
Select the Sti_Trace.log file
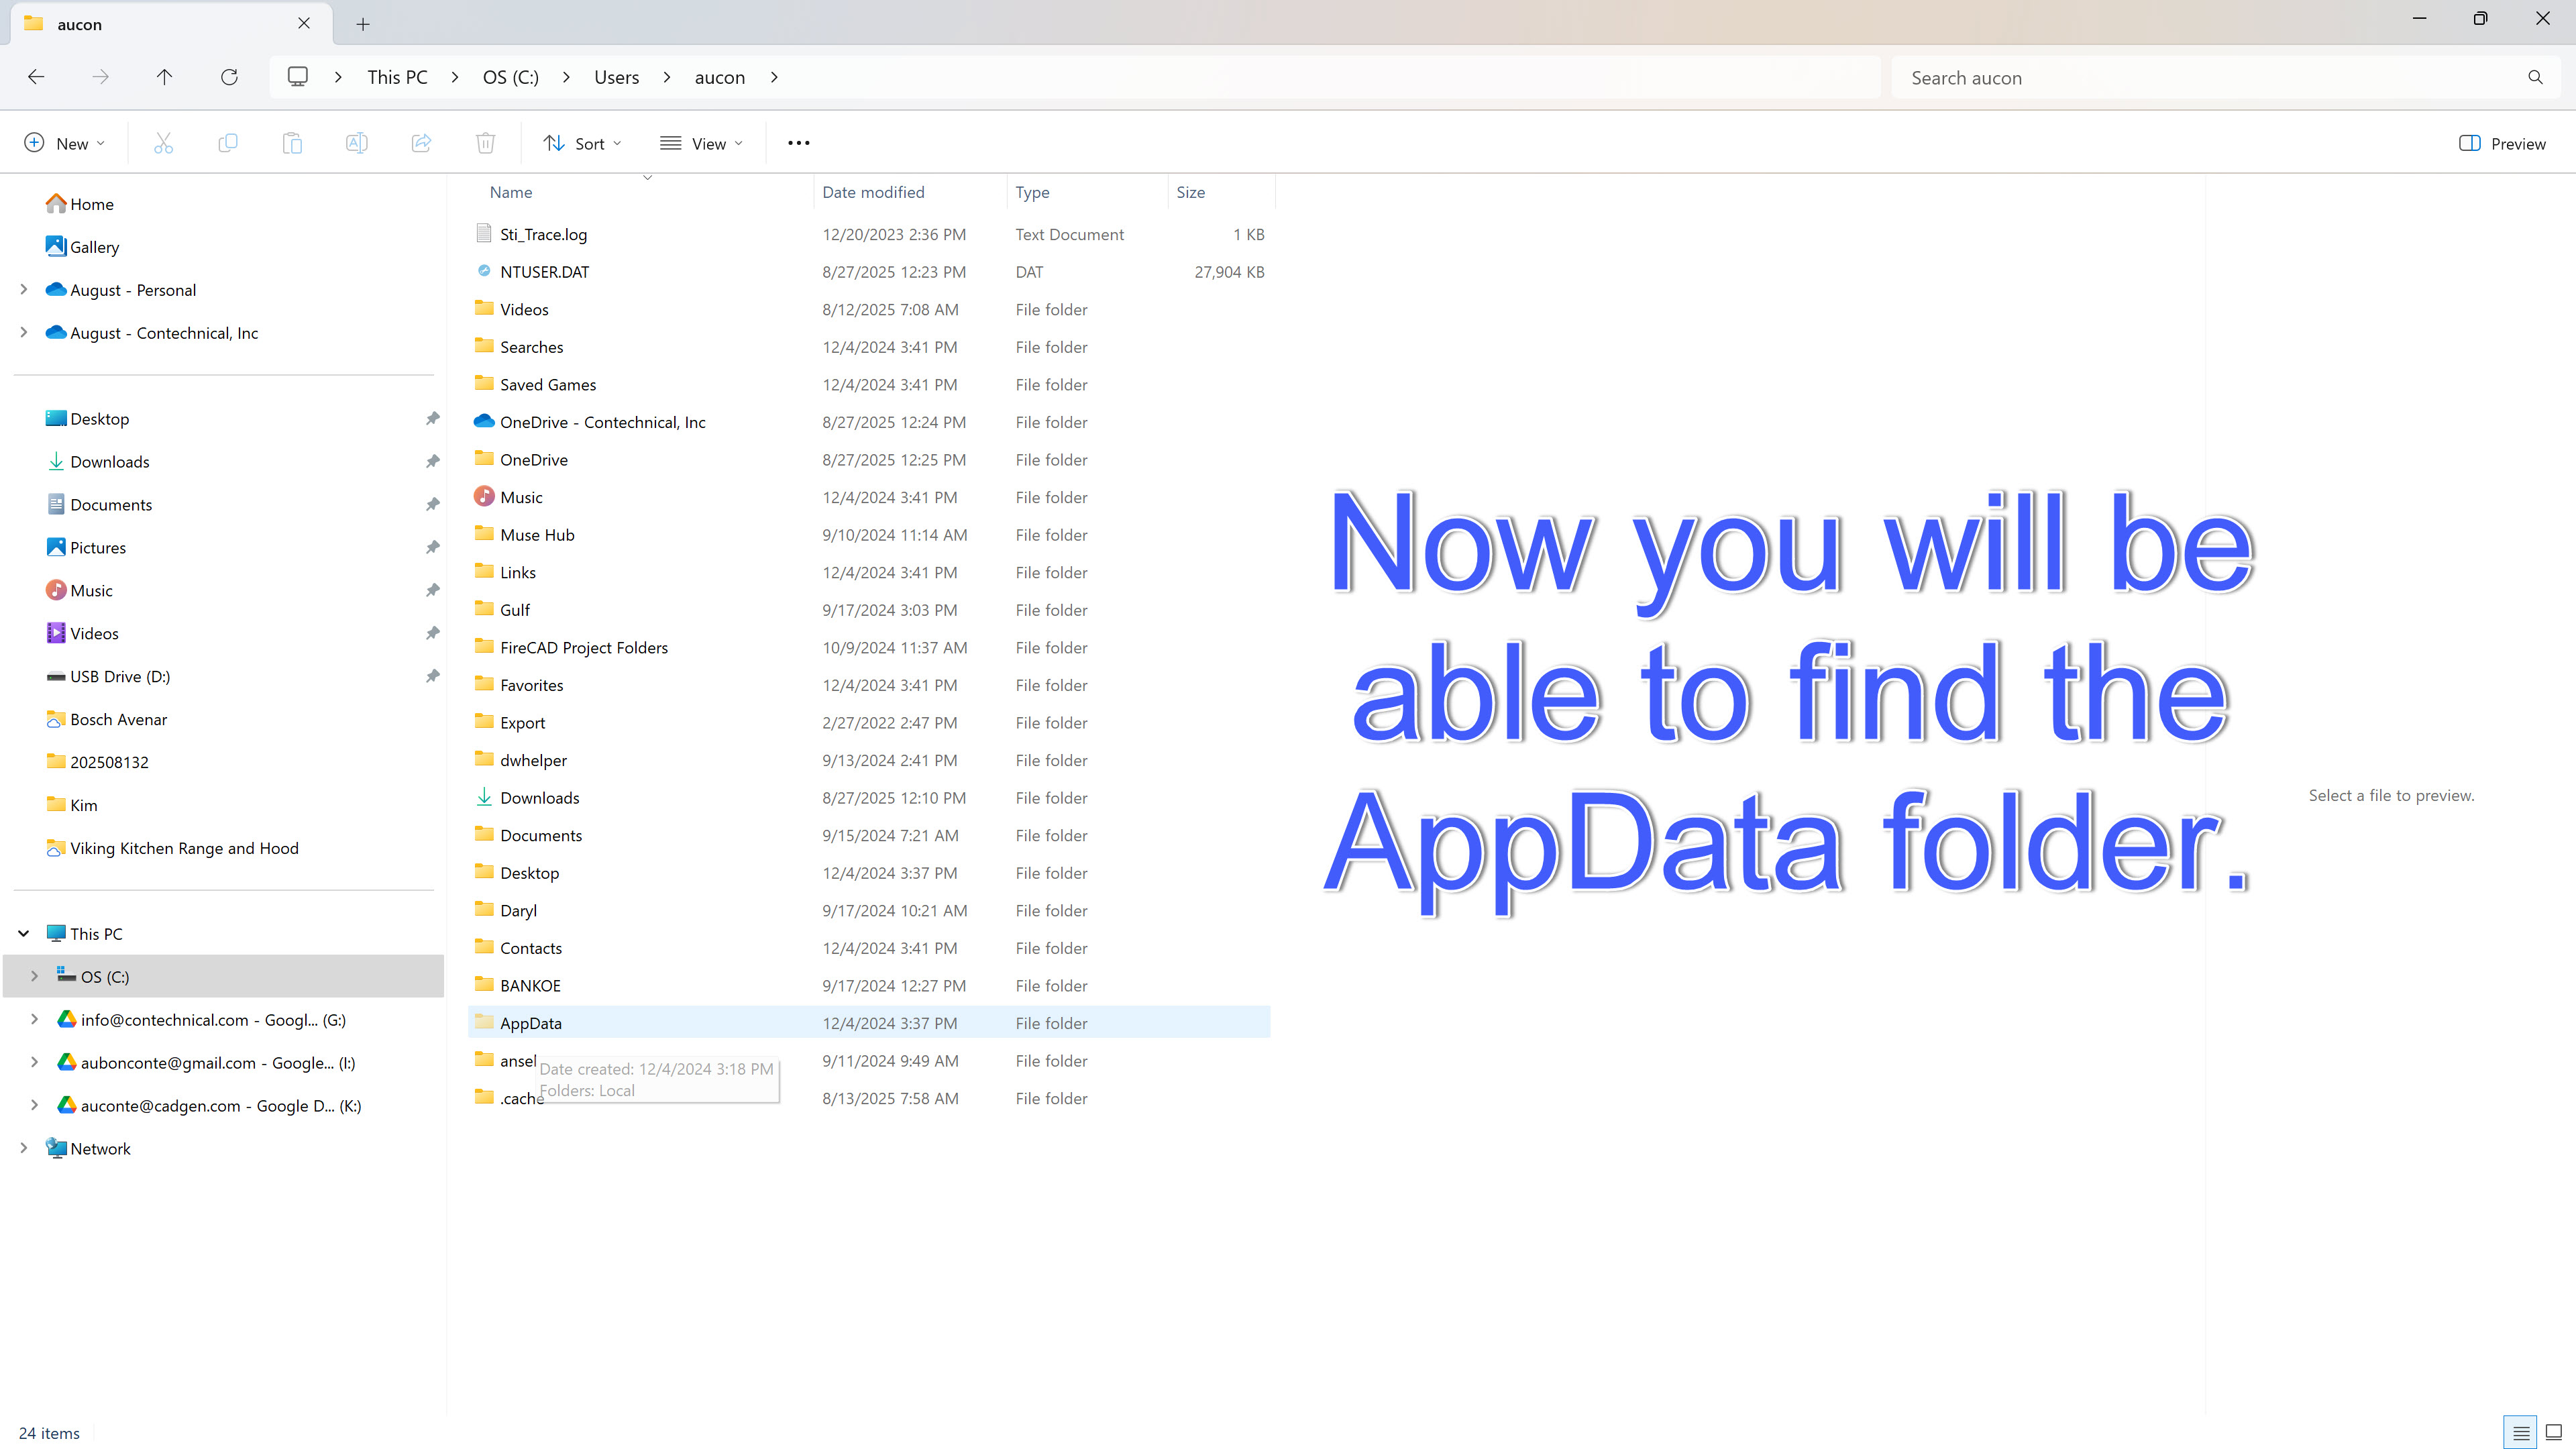869,234
